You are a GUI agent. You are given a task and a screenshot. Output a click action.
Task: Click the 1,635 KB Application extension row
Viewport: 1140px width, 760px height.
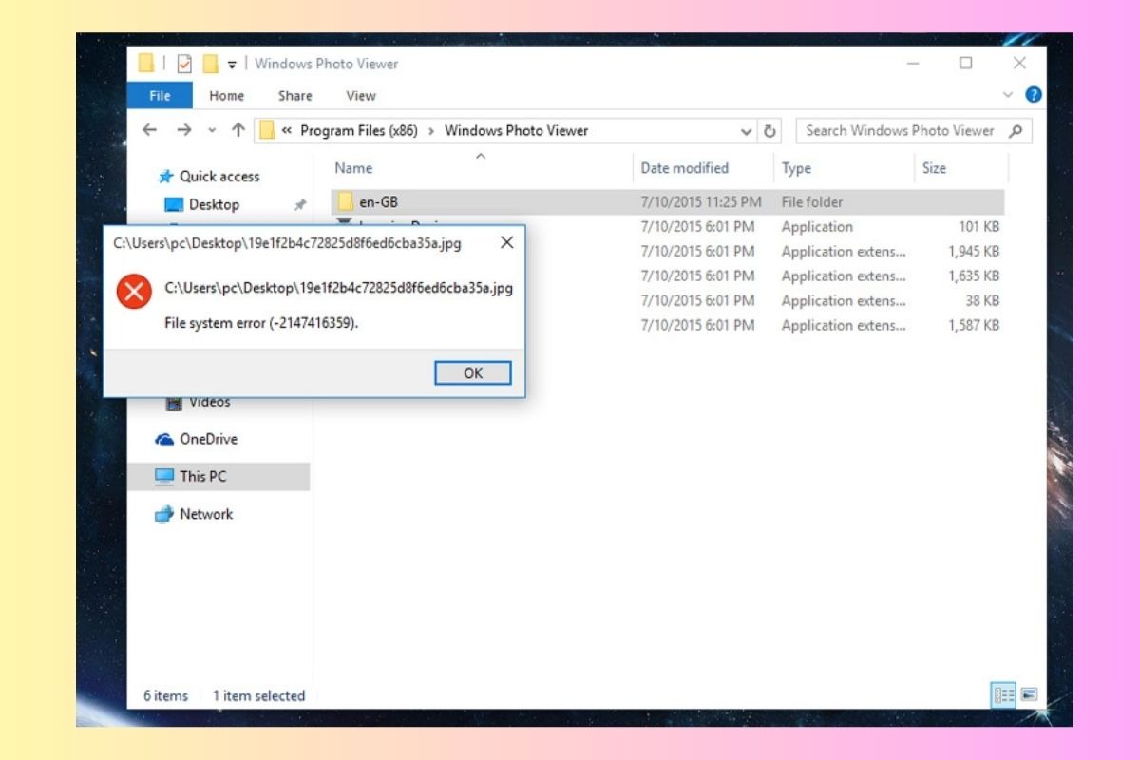pos(668,275)
